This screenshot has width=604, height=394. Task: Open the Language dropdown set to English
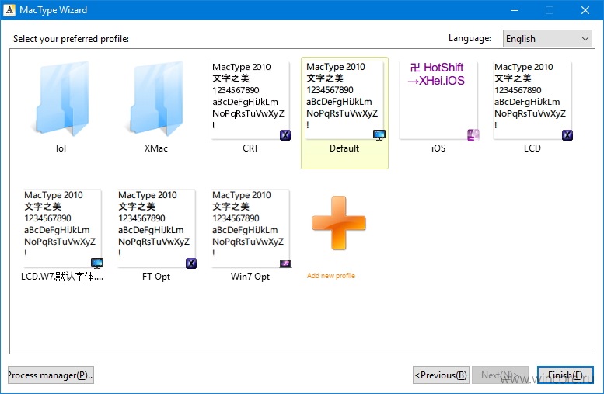[x=547, y=39]
